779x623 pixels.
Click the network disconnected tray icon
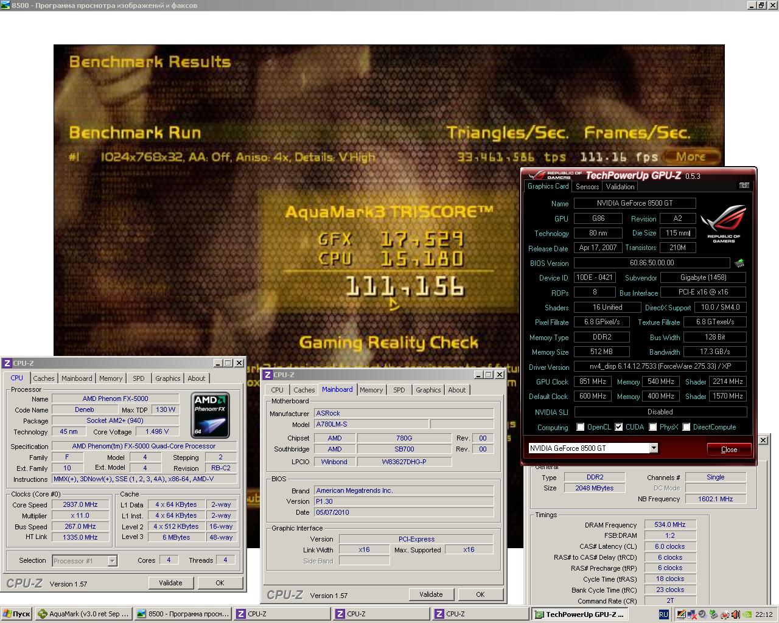point(691,614)
